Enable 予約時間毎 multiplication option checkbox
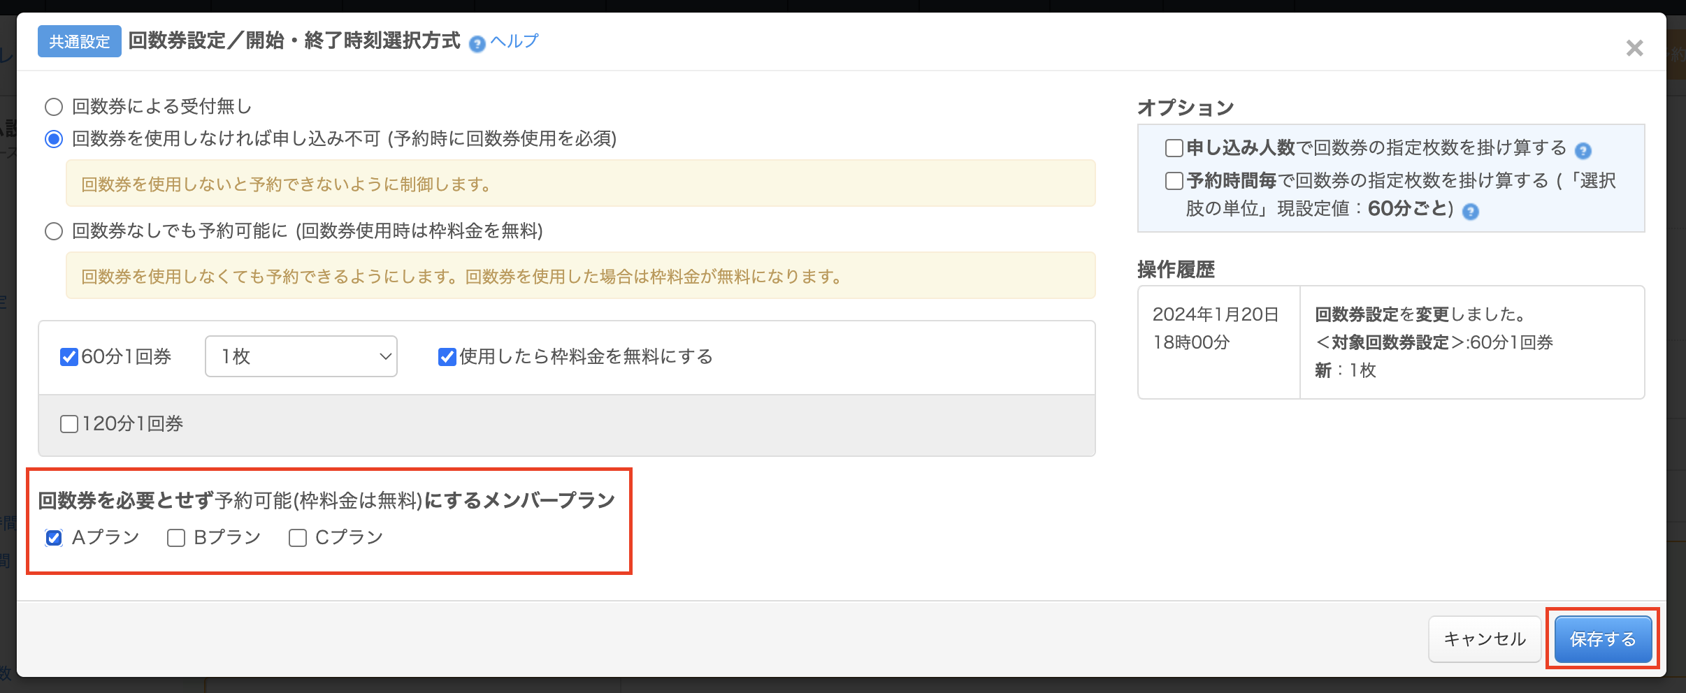 [x=1174, y=181]
